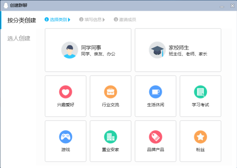Click the 班主任、老师、家长 description text
The width and height of the screenshot is (237, 168).
188,54
